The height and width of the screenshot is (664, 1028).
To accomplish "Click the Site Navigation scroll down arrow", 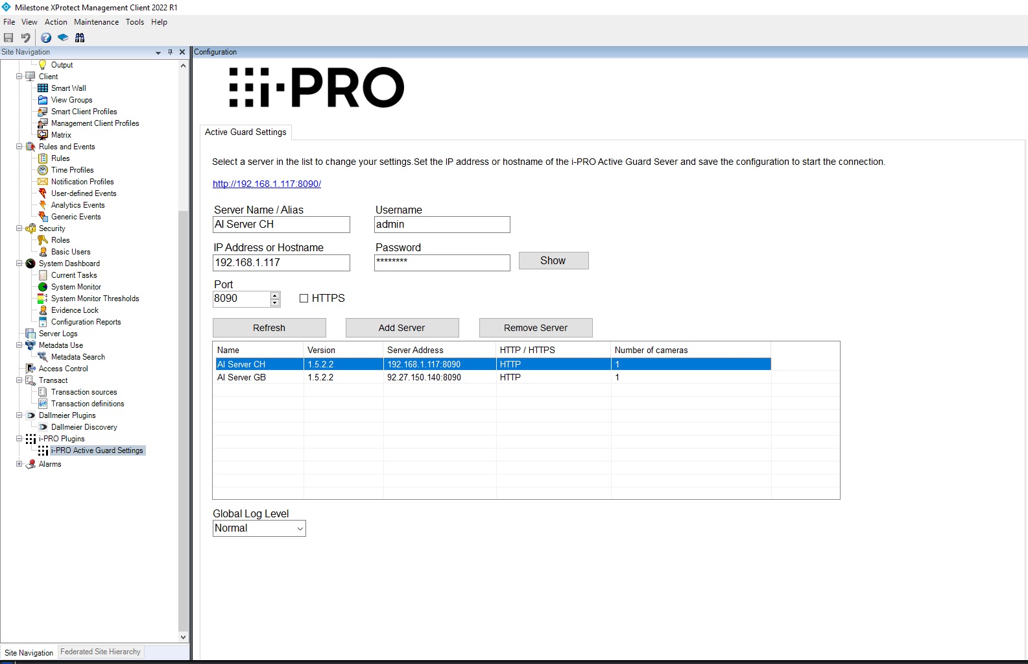I will coord(183,637).
